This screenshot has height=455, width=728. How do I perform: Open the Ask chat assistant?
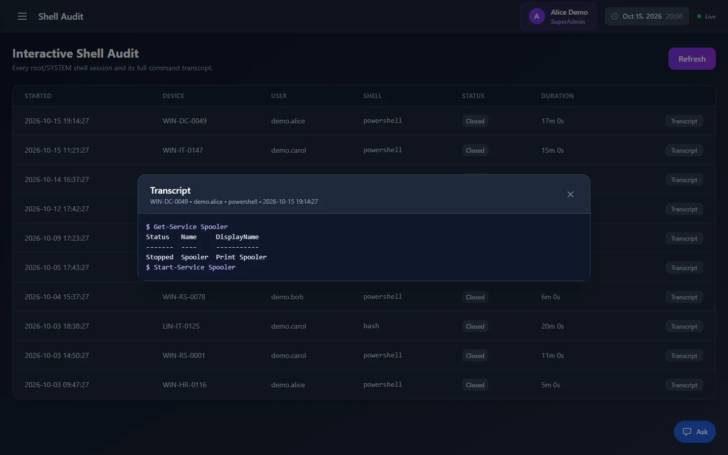point(695,432)
